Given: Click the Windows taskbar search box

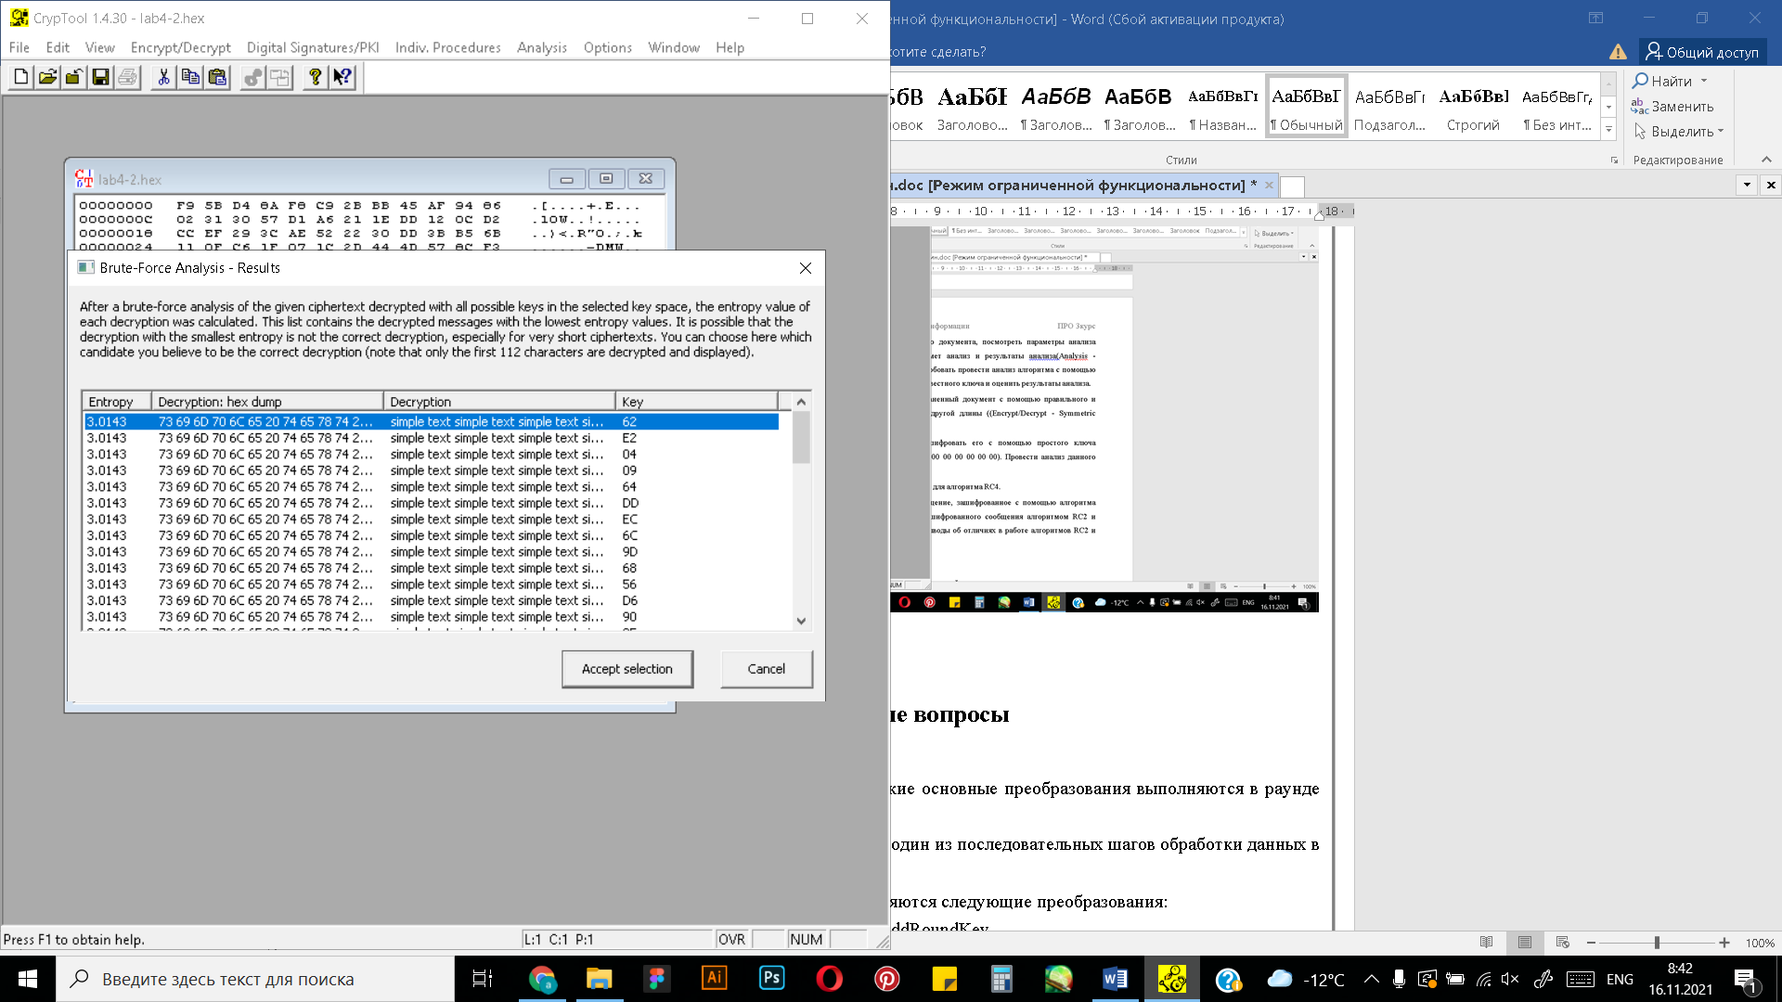Looking at the screenshot, I should 255,979.
